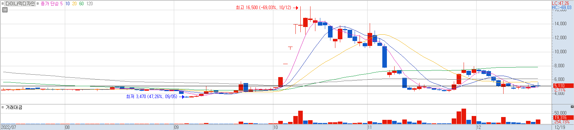Select the green 60-day moving average label
574x130 pixels.
click(x=81, y=4)
